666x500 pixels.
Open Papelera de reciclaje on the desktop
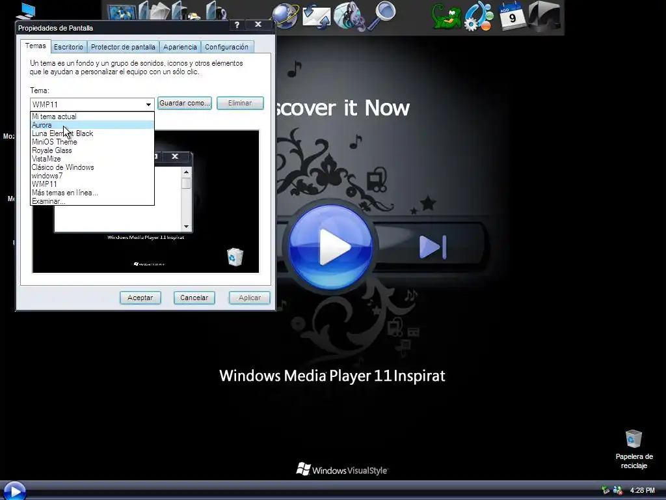[x=633, y=449]
